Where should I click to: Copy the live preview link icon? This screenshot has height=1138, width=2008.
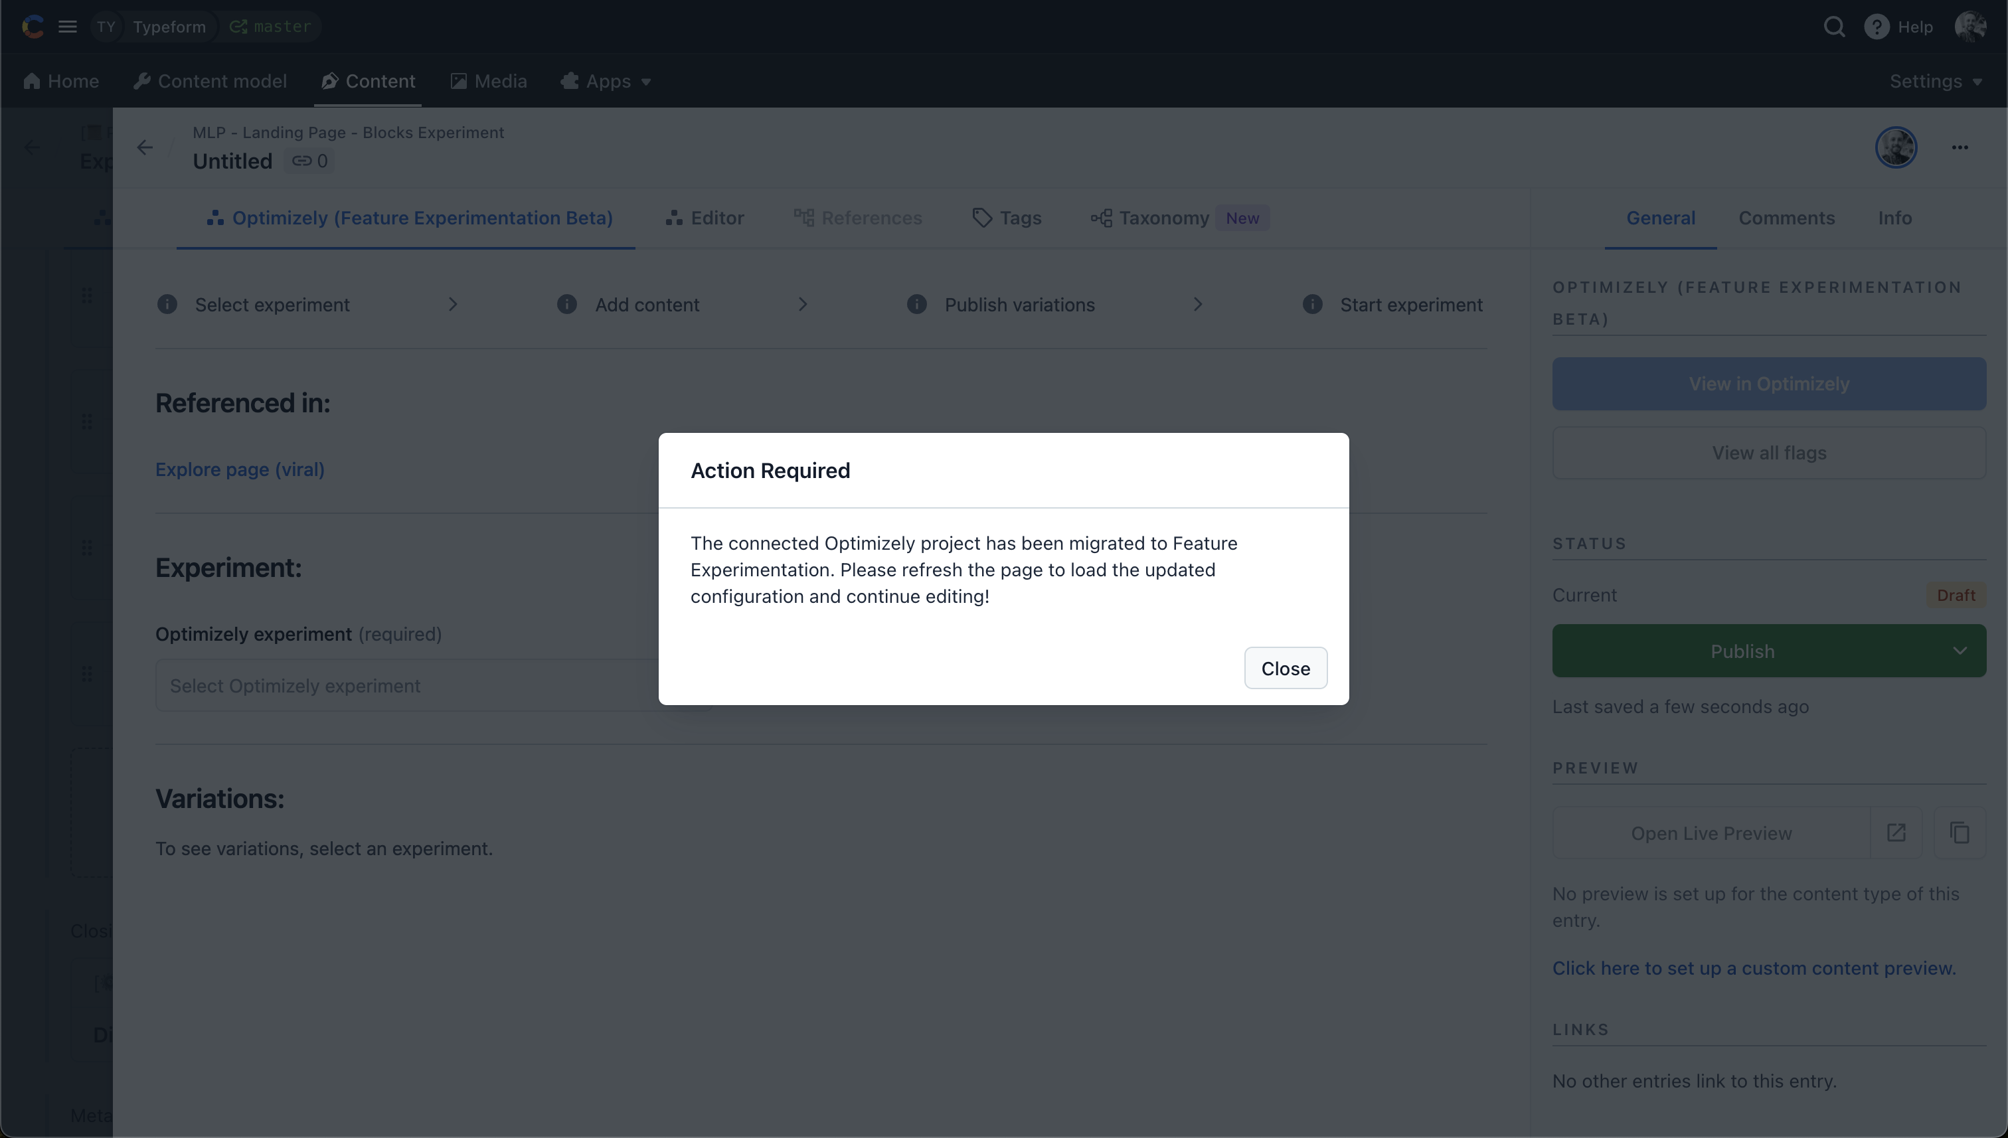[x=1959, y=833]
